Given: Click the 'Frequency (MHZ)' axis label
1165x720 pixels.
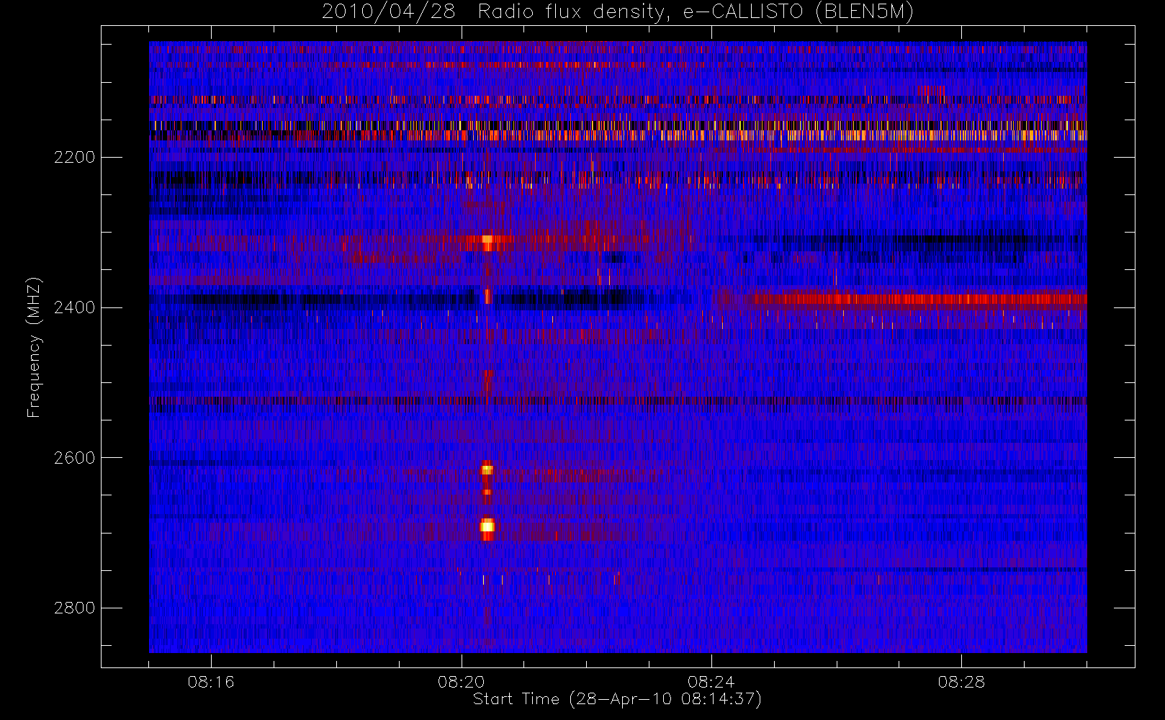Looking at the screenshot, I should tap(34, 348).
